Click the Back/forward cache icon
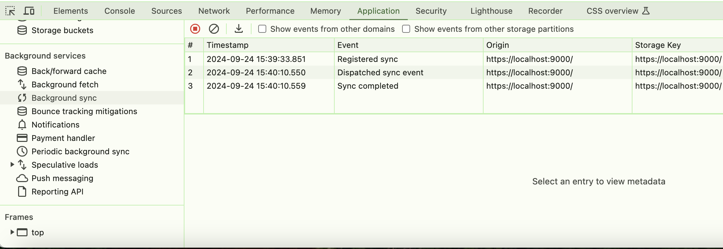723x249 pixels. (22, 71)
